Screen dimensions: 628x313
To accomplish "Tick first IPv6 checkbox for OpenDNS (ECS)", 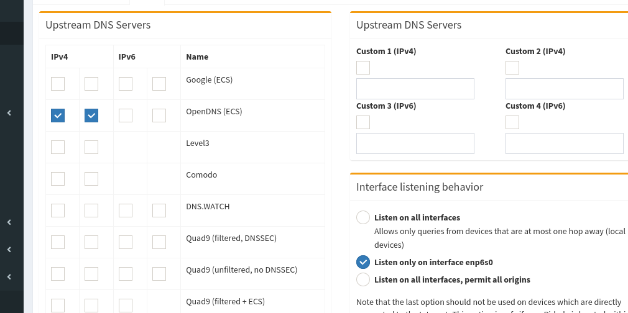I will coord(126,116).
